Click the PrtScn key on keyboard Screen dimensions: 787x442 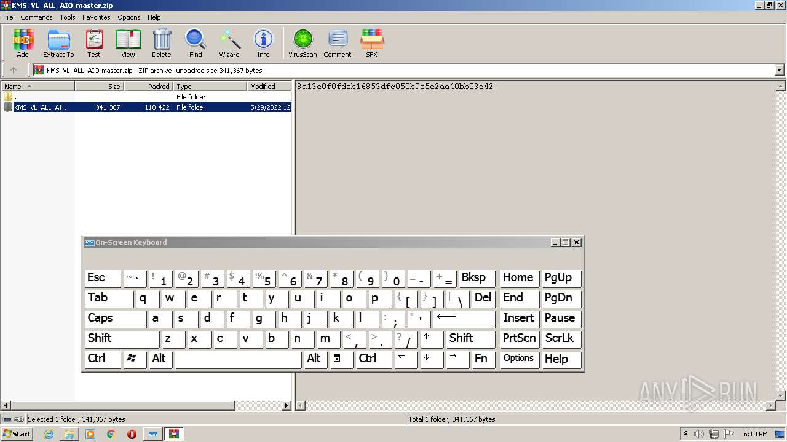coord(520,339)
